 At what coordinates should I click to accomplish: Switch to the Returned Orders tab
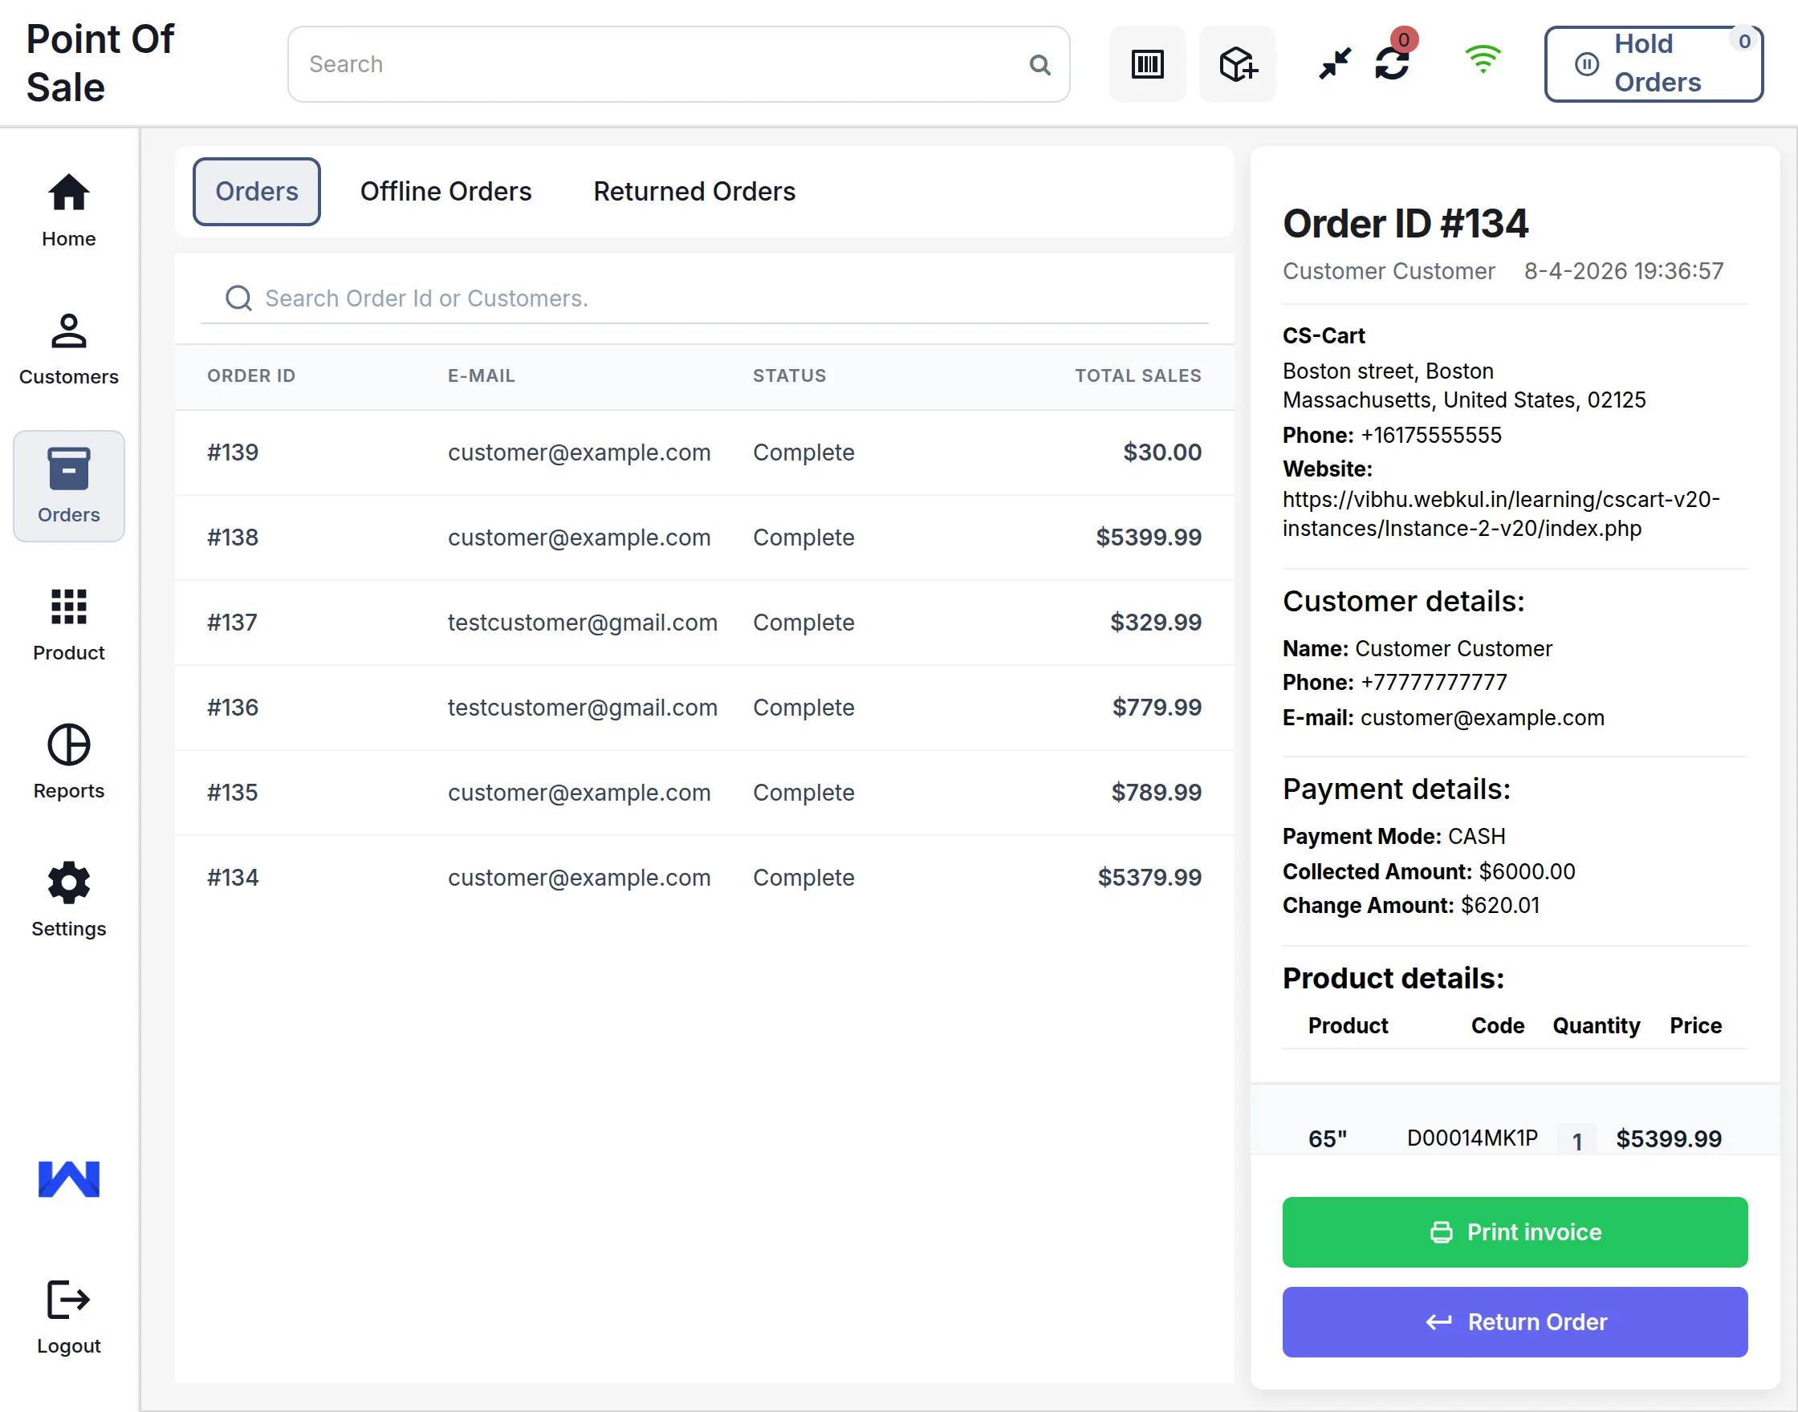tap(694, 192)
